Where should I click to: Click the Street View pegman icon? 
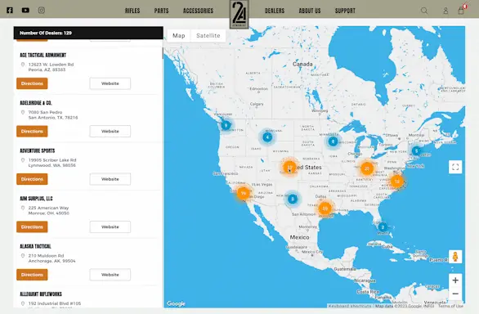point(455,257)
